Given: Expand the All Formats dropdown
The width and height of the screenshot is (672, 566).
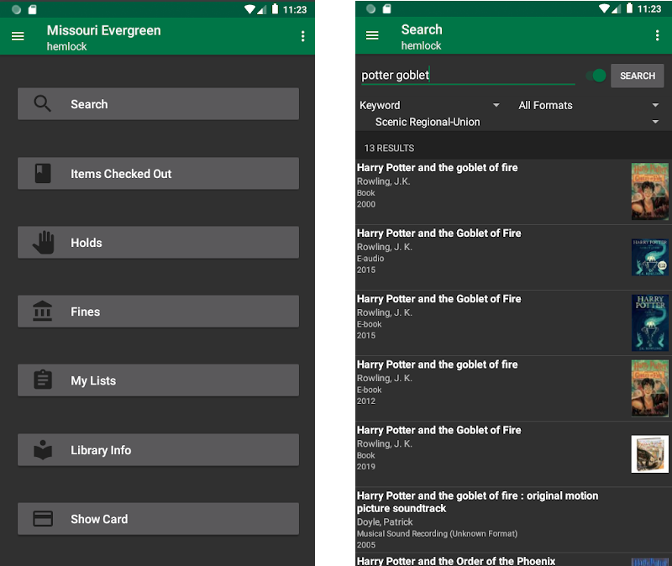Looking at the screenshot, I should coord(589,105).
